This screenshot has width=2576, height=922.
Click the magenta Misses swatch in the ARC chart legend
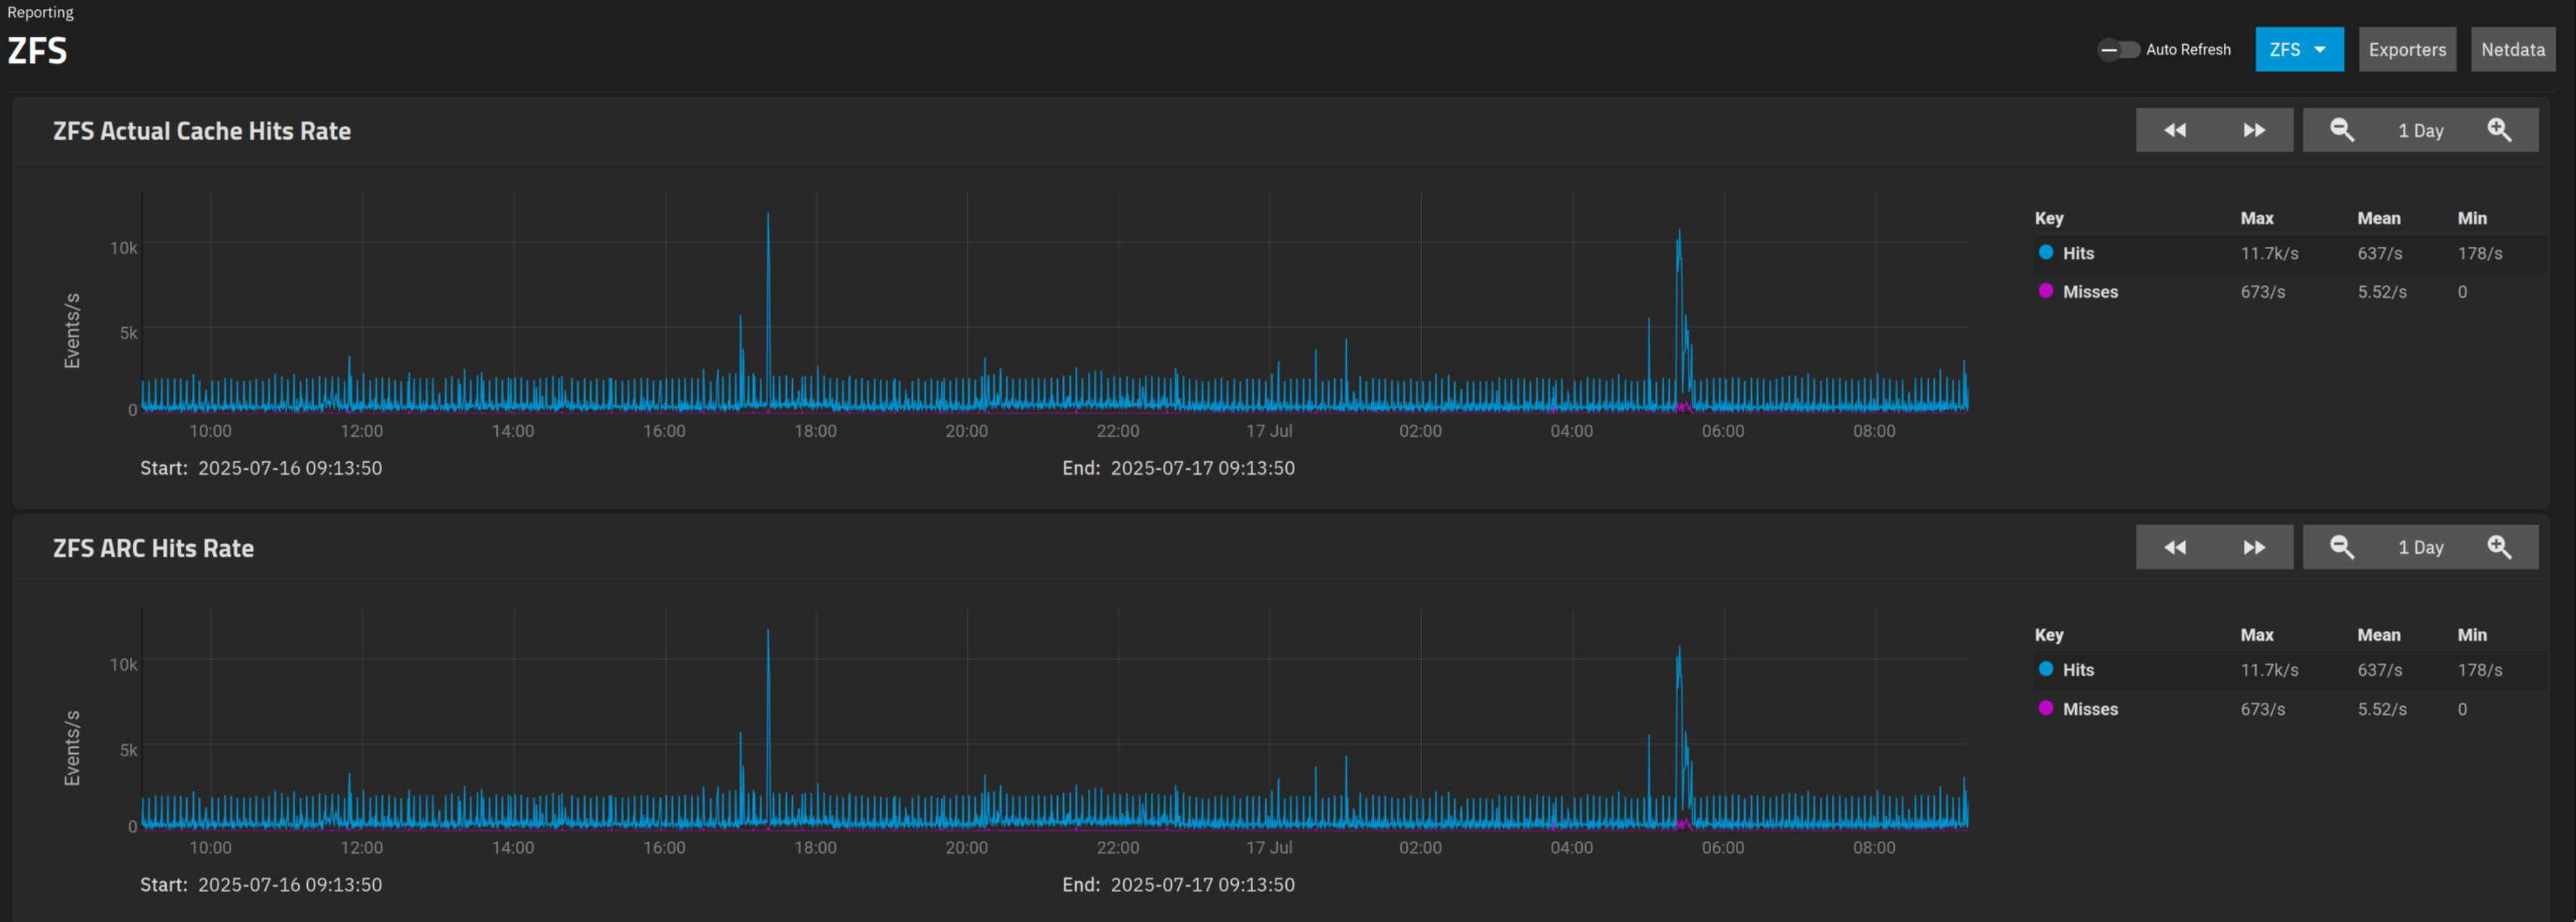(x=2046, y=708)
